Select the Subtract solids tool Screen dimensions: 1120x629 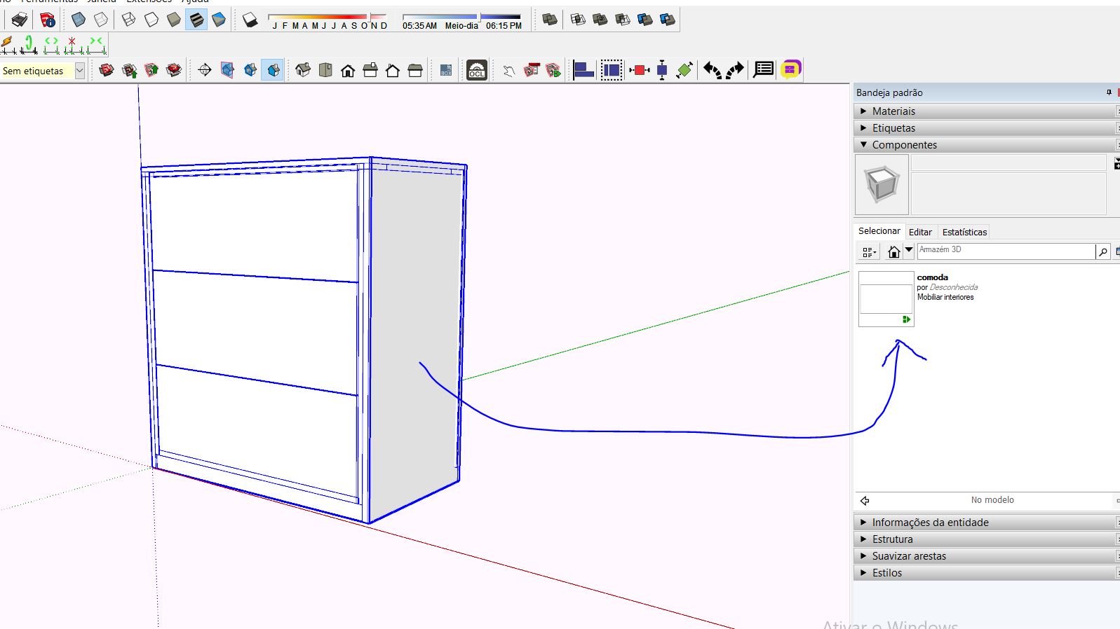[x=623, y=20]
